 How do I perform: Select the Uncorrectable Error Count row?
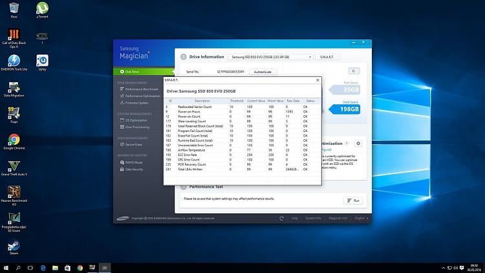tap(242, 145)
